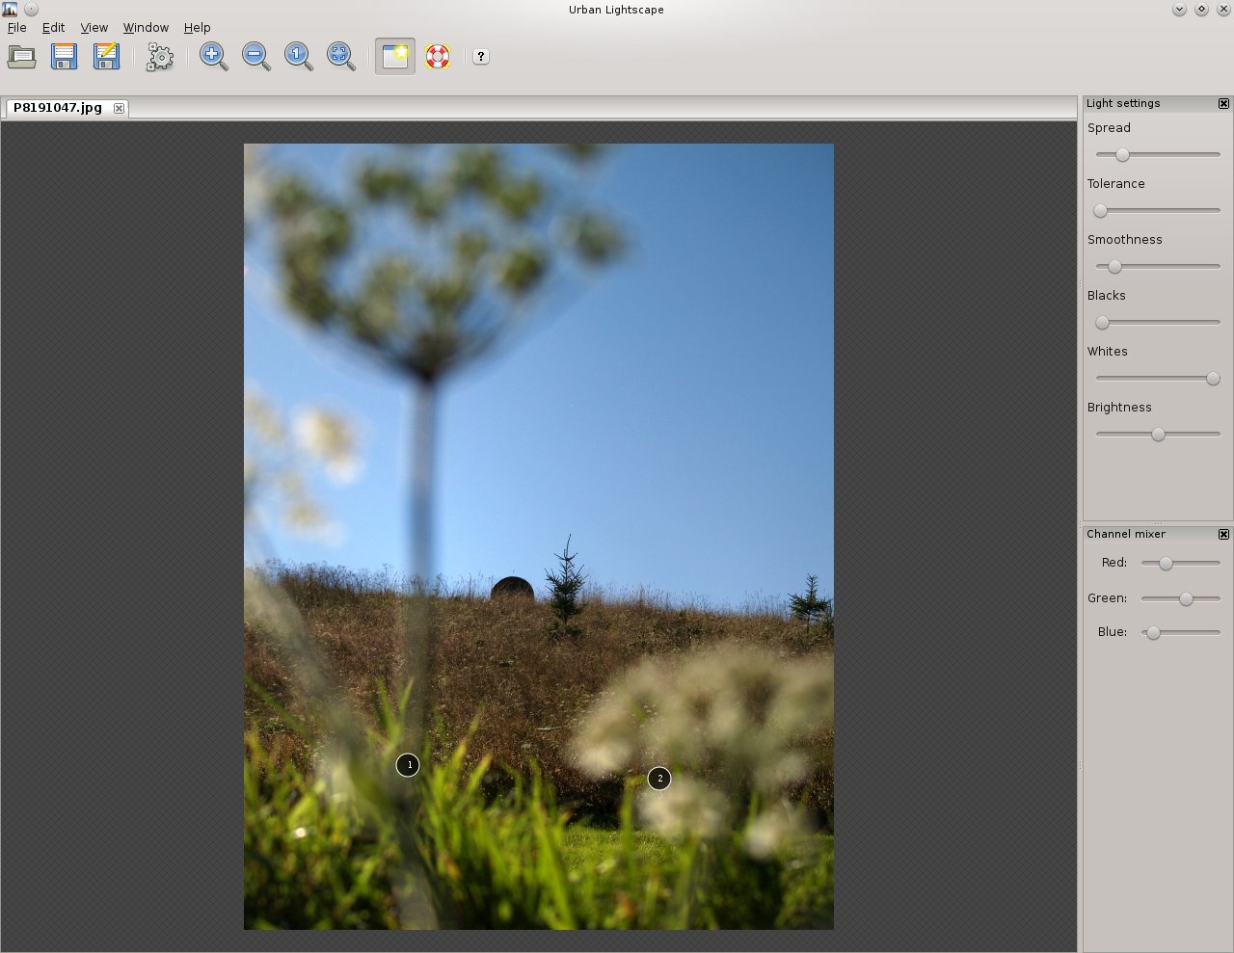The width and height of the screenshot is (1234, 953).
Task: Open an image file with folder icon
Action: click(22, 57)
